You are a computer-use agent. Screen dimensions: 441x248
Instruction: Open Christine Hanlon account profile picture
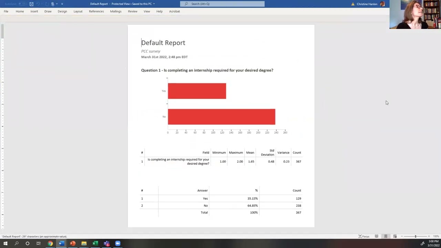point(382,4)
